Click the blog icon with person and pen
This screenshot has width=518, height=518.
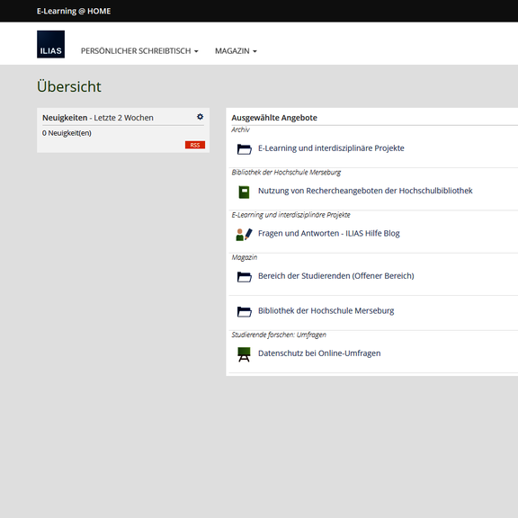coord(244,234)
